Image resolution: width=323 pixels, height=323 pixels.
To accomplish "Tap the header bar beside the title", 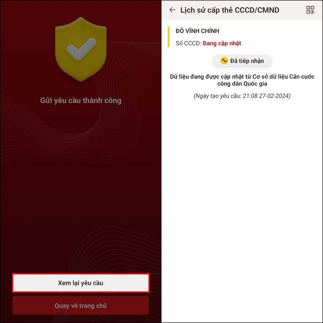I will click(x=292, y=10).
